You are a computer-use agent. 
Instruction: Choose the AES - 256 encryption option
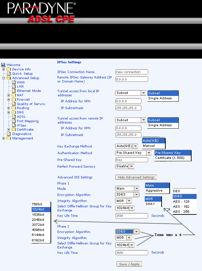pyautogui.click(x=184, y=211)
